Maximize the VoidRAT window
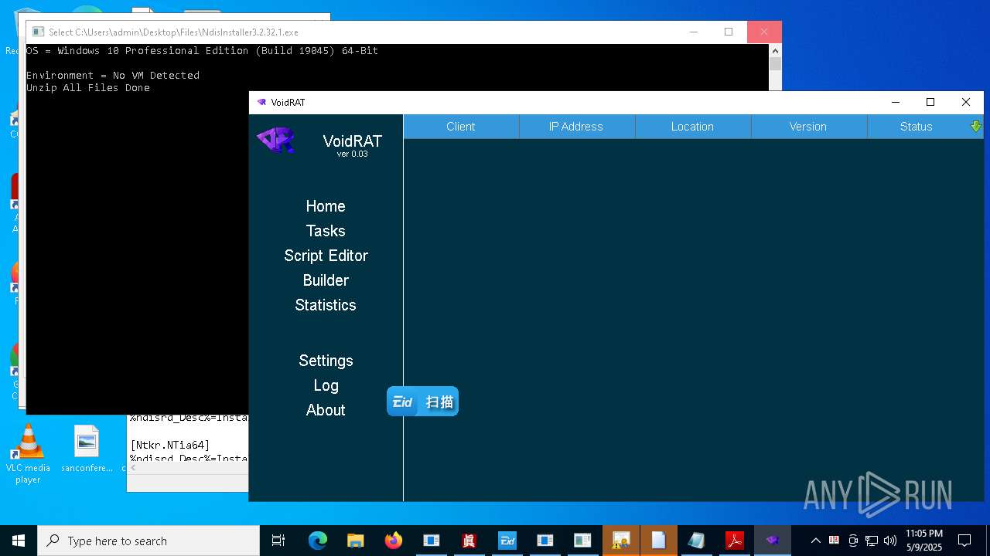The image size is (990, 556). pos(930,102)
